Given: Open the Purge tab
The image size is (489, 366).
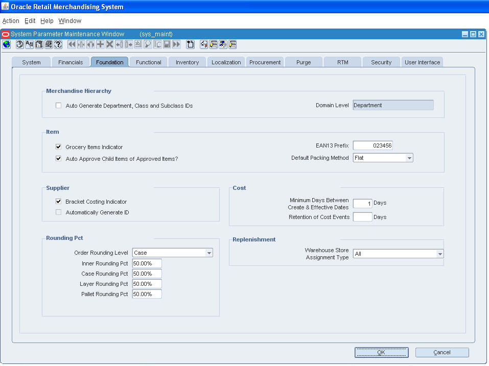Looking at the screenshot, I should 304,62.
